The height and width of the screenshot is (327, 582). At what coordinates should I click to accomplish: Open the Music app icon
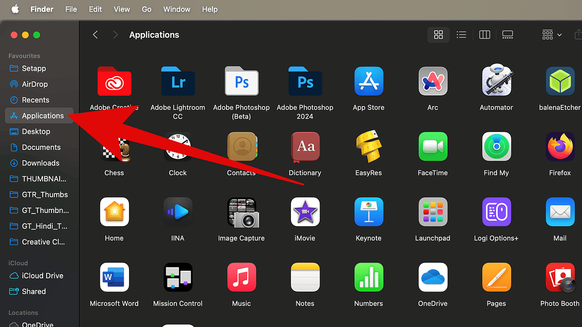[242, 278]
